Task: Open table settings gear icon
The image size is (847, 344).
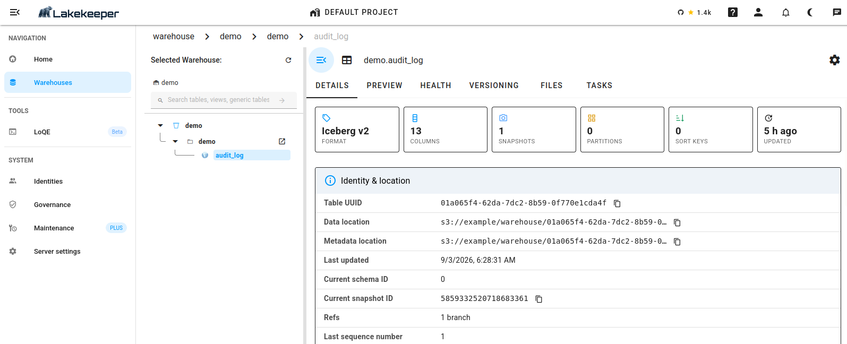Action: [x=835, y=60]
